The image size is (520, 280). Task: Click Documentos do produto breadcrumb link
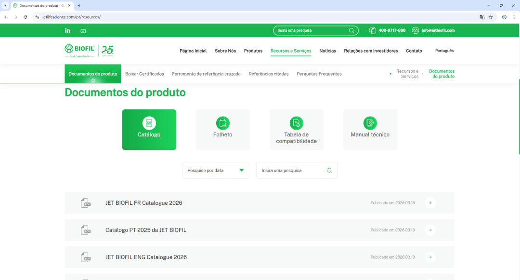point(442,74)
